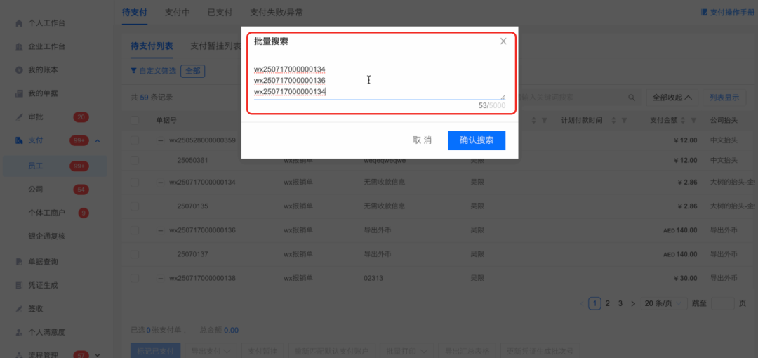
Task: Collapse all rows with 全部收起
Action: tap(672, 98)
